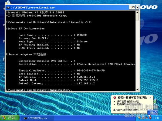Select the Recycle Bin desktop icon
Screen dimensions: 162x121
pyautogui.click(x=155, y=102)
